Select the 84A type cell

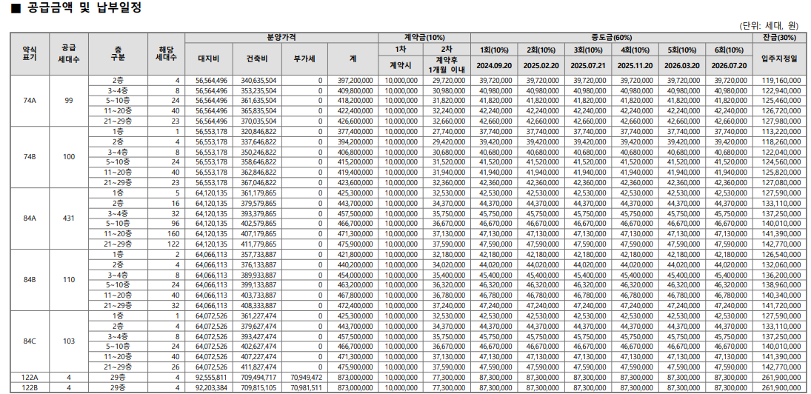click(x=30, y=218)
